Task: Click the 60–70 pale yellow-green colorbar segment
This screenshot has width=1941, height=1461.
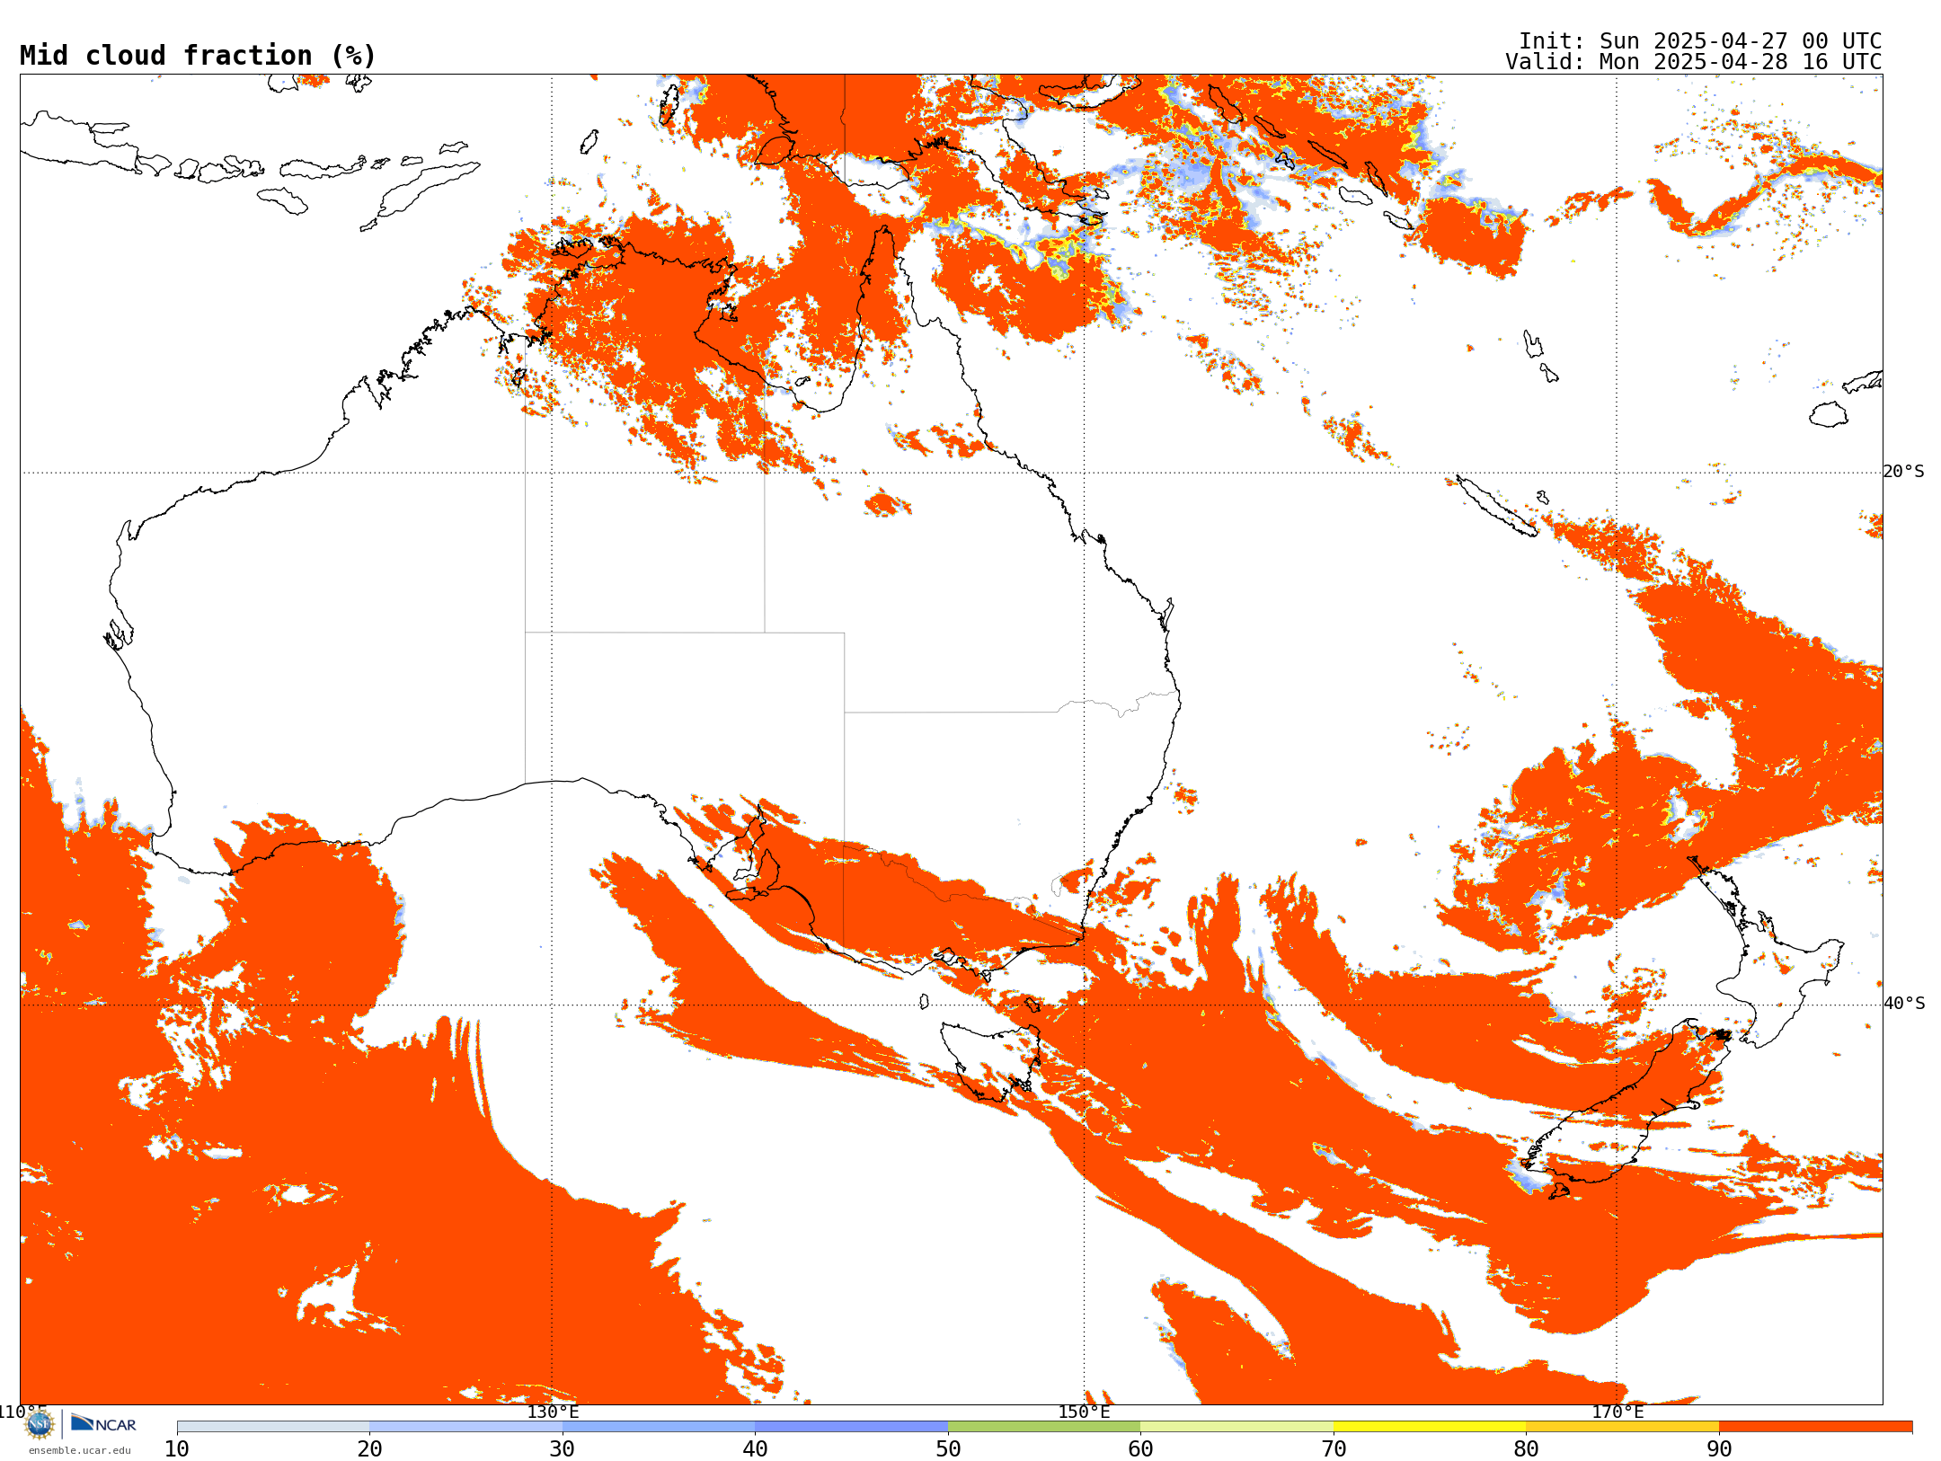Action: pyautogui.click(x=1236, y=1427)
